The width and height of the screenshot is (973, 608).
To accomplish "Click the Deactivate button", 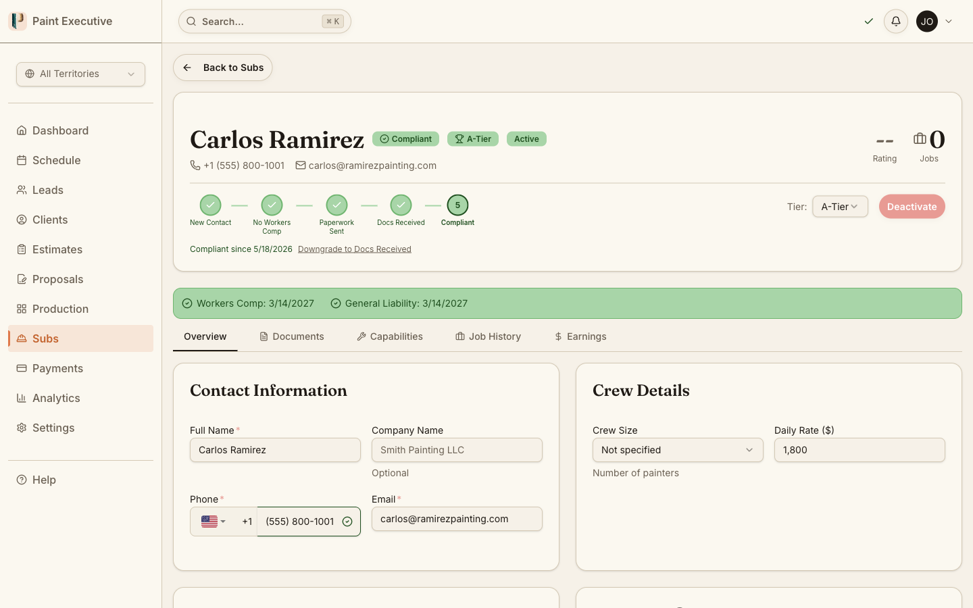I will [912, 207].
